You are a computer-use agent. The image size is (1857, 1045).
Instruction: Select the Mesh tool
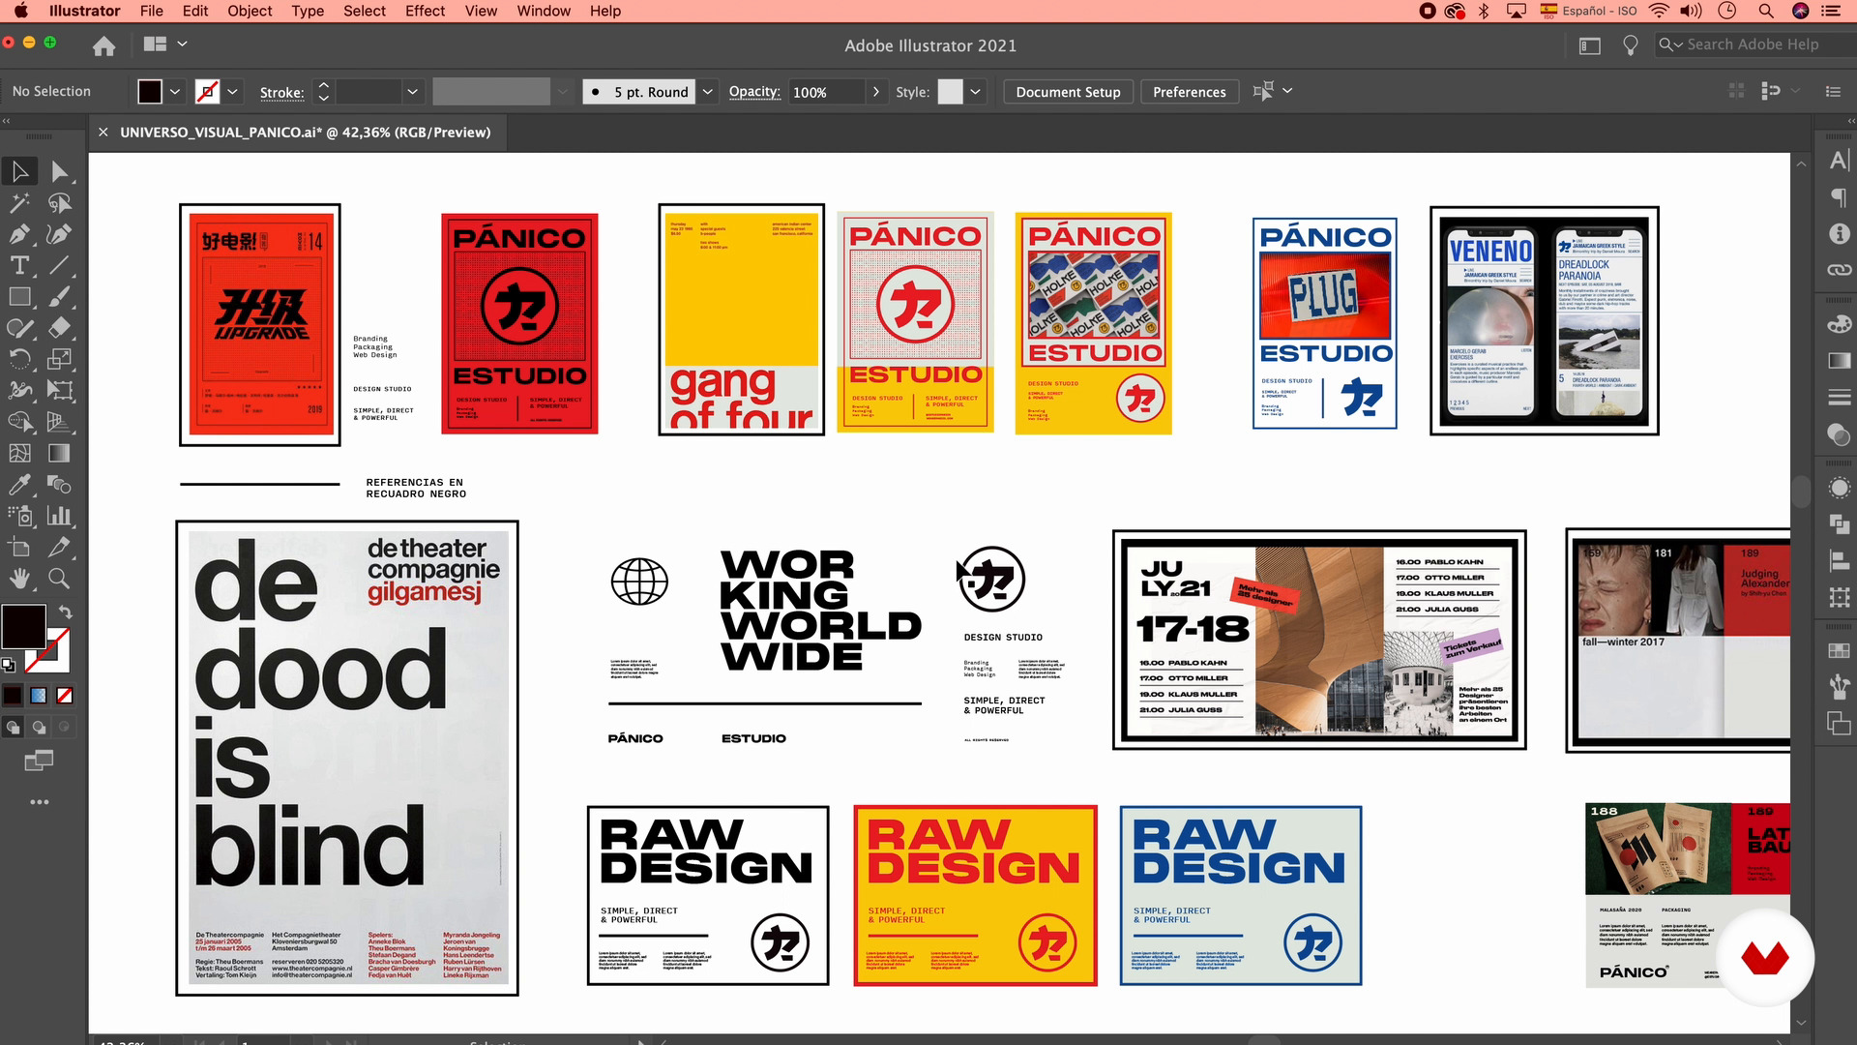point(19,453)
